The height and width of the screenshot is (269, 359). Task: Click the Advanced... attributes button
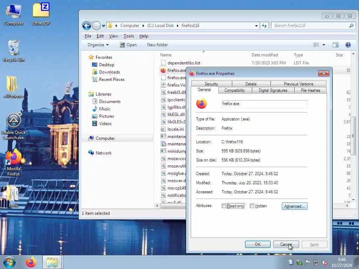coord(294,206)
